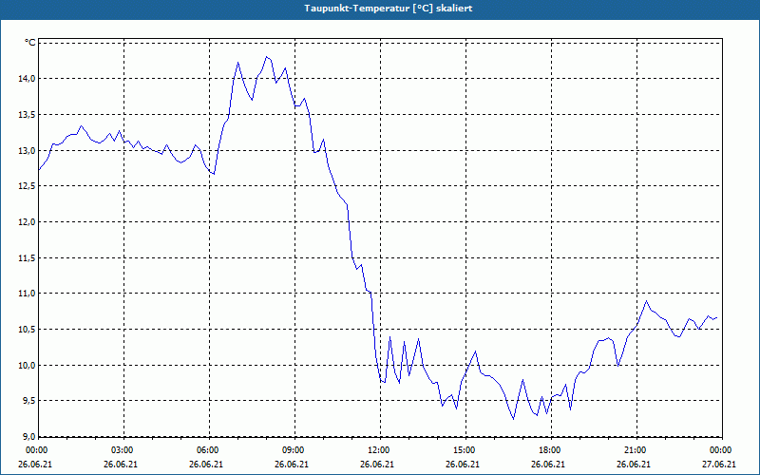The height and width of the screenshot is (475, 760).
Task: Click the 11,5 y-axis label
Action: [x=28, y=258]
